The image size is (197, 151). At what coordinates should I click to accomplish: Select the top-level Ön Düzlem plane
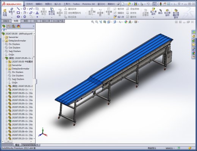tap(14, 44)
